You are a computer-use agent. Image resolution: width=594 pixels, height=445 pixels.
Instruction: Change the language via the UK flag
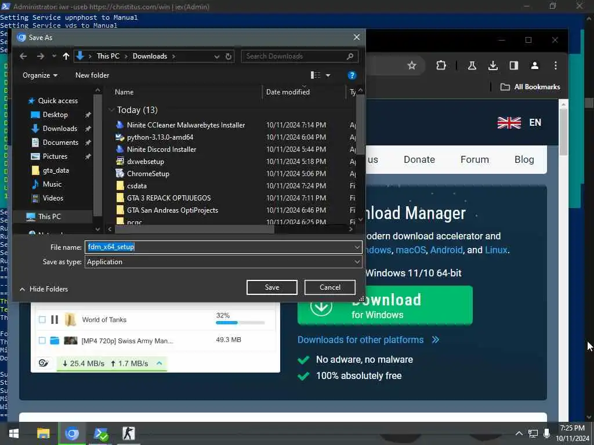[509, 123]
